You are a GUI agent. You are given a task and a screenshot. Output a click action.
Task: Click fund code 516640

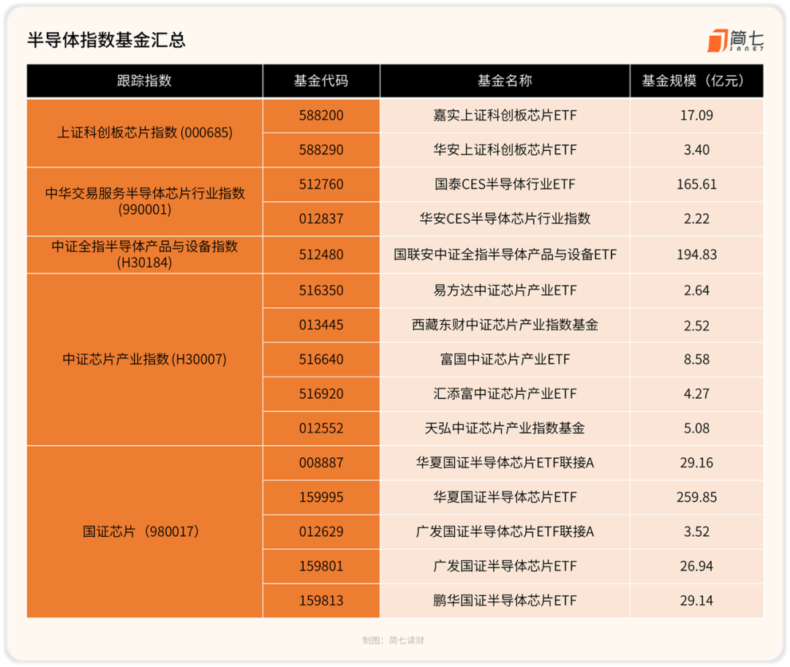pyautogui.click(x=321, y=360)
